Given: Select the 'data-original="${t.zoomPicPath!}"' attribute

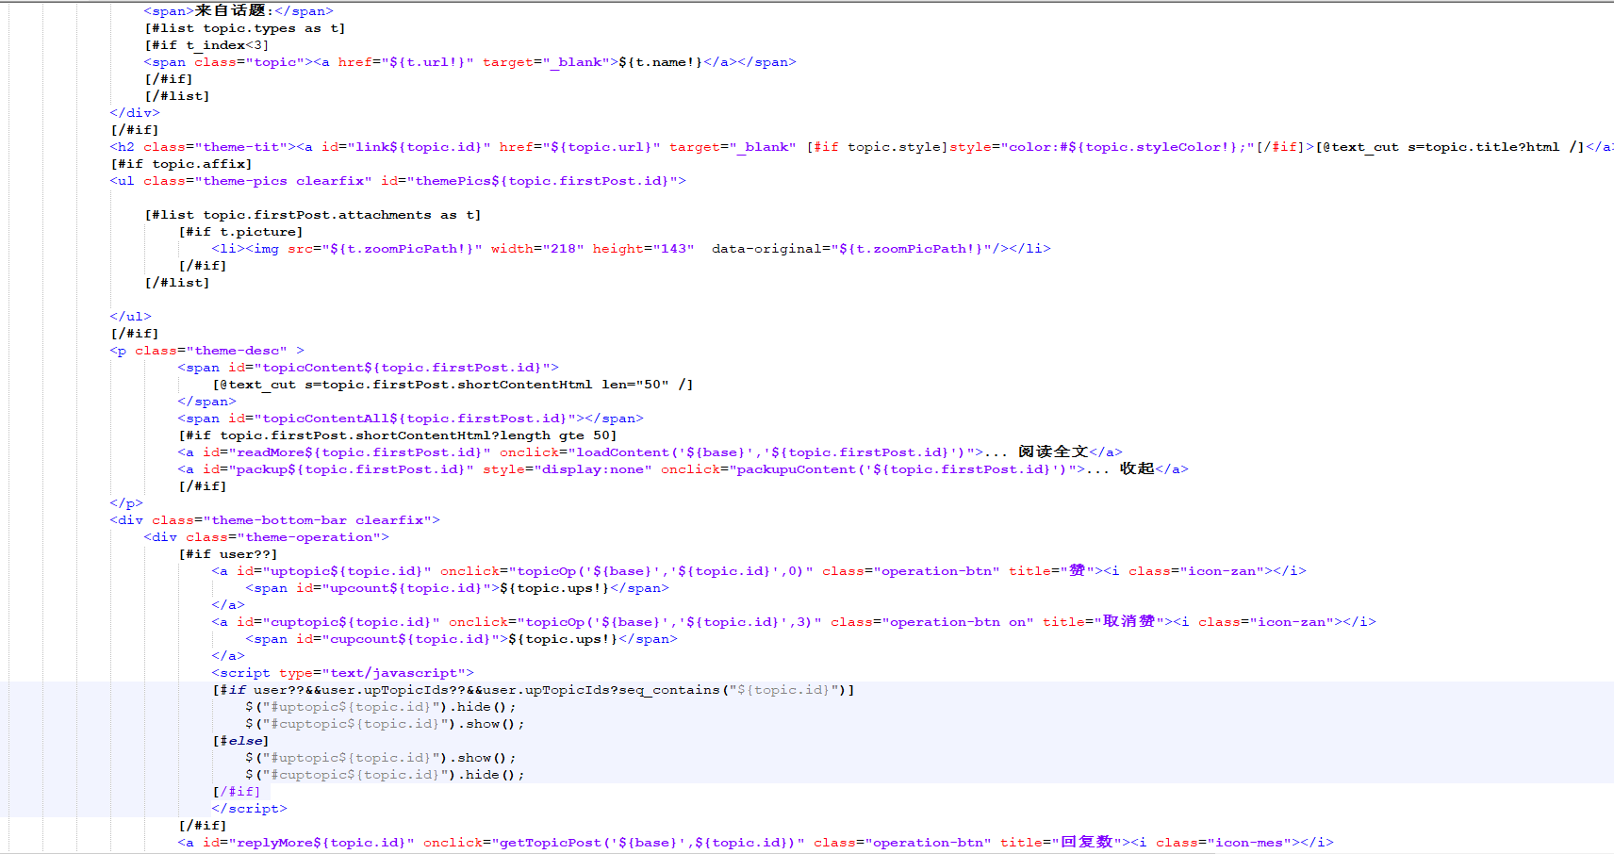Looking at the screenshot, I should (851, 249).
